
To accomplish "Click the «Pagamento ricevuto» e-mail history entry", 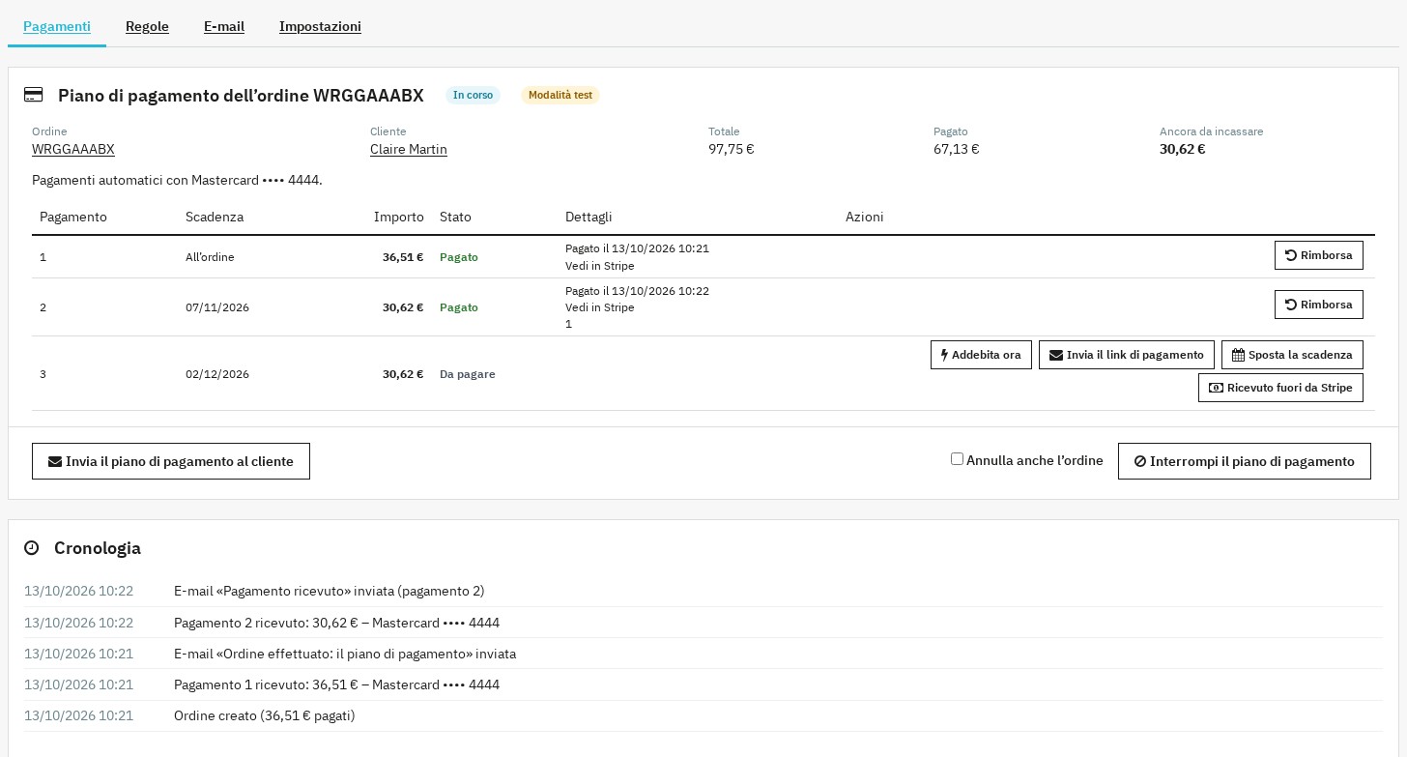I will click(329, 591).
